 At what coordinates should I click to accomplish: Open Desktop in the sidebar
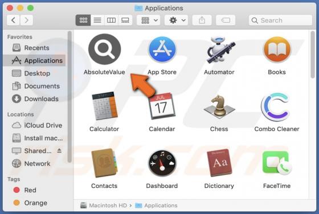pos(34,73)
